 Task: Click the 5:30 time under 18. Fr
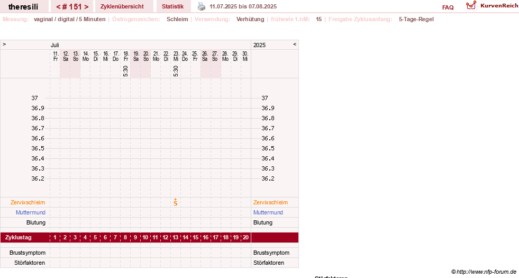(125, 71)
